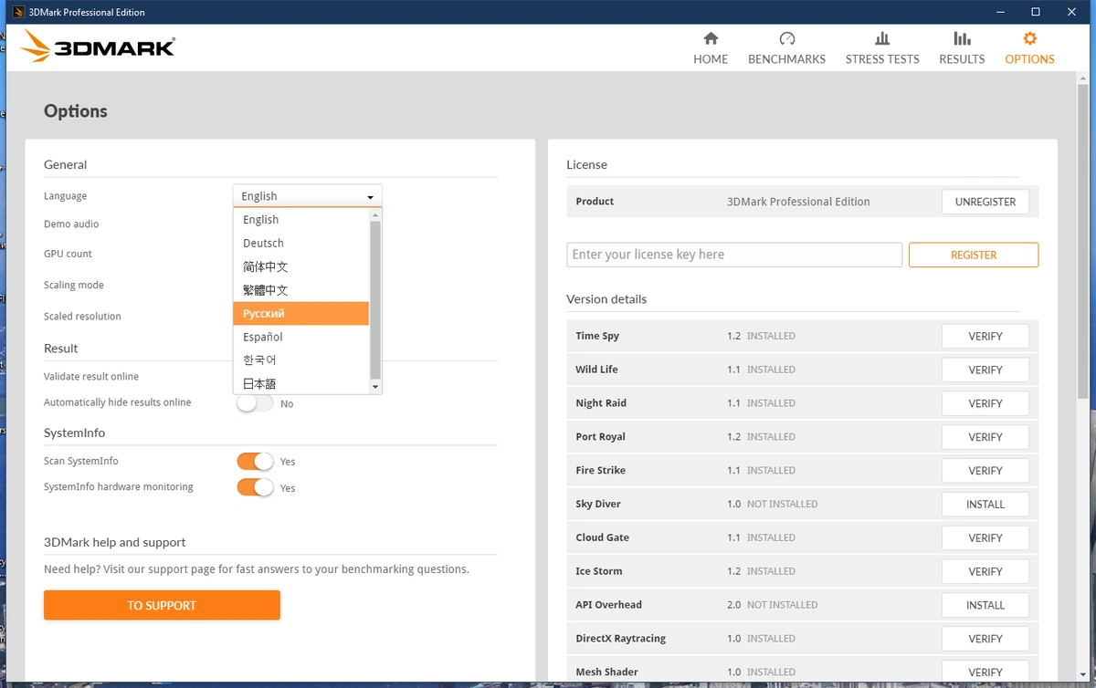Click the Scaled resolution label
1096x688 pixels.
coord(82,316)
